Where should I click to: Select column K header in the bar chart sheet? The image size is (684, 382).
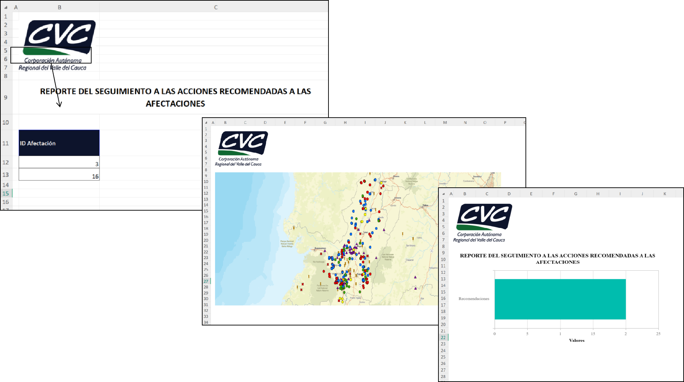click(x=665, y=194)
